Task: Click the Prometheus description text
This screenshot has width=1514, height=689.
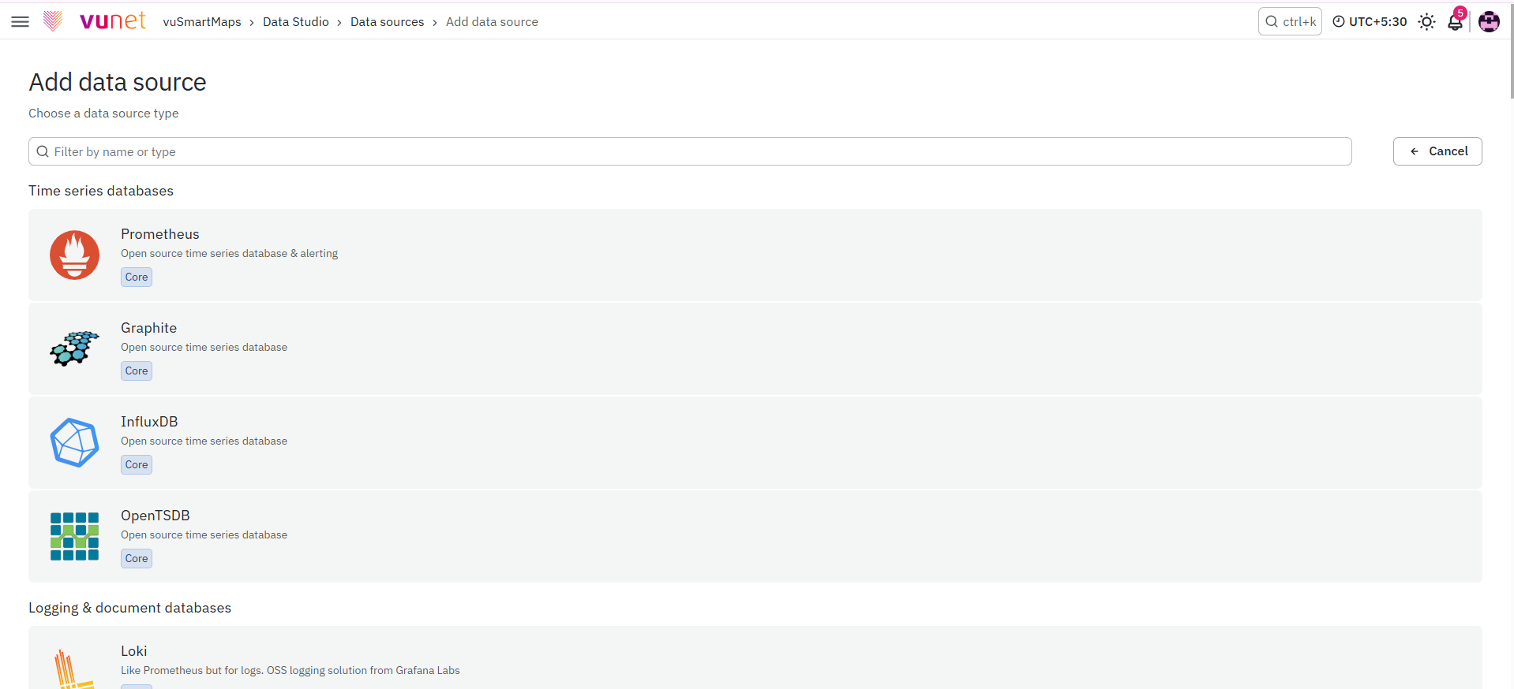Action: [229, 253]
